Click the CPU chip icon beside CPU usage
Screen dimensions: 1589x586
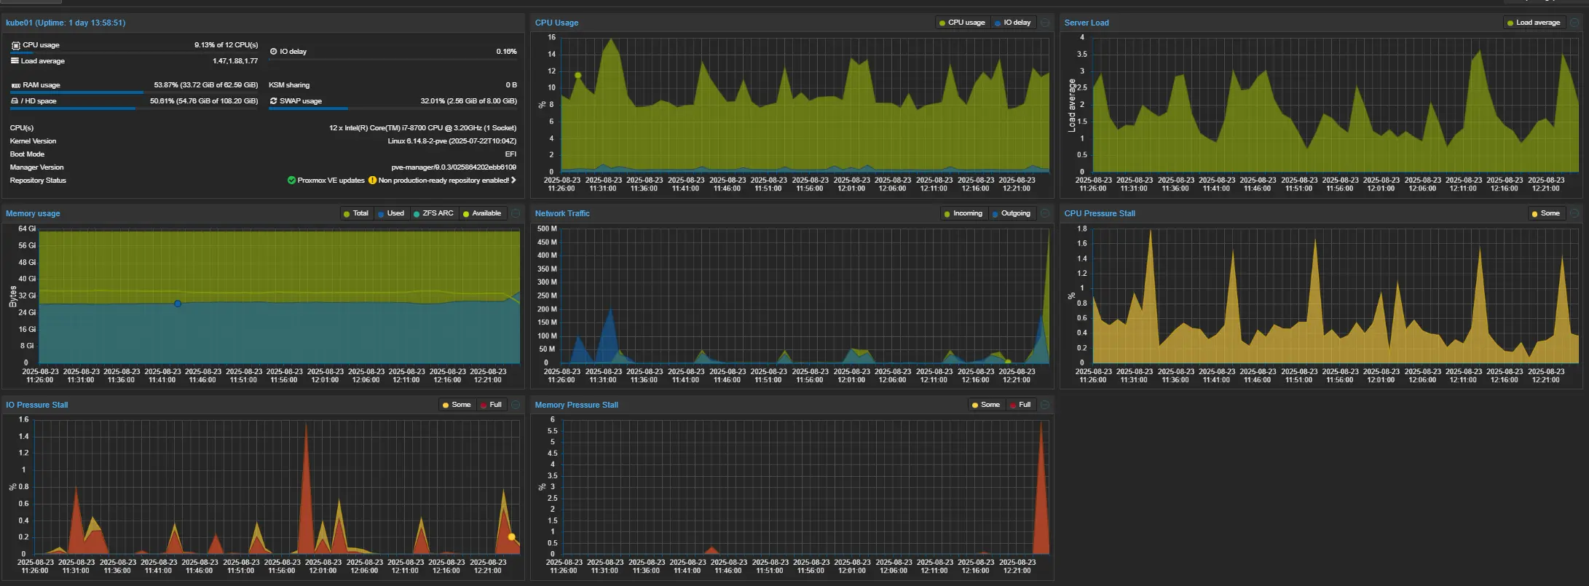click(x=15, y=45)
